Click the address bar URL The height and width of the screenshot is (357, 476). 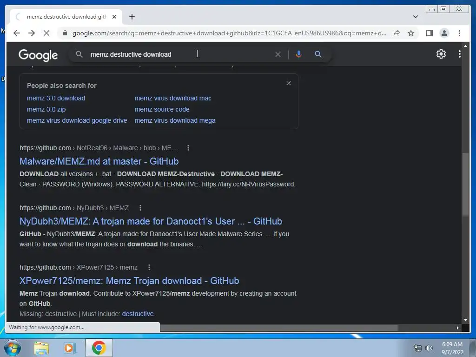pos(229,33)
